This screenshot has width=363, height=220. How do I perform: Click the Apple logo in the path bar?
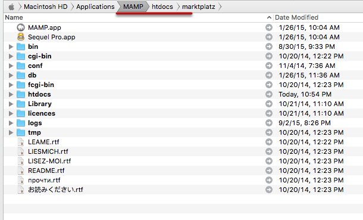pyautogui.click(x=11, y=7)
